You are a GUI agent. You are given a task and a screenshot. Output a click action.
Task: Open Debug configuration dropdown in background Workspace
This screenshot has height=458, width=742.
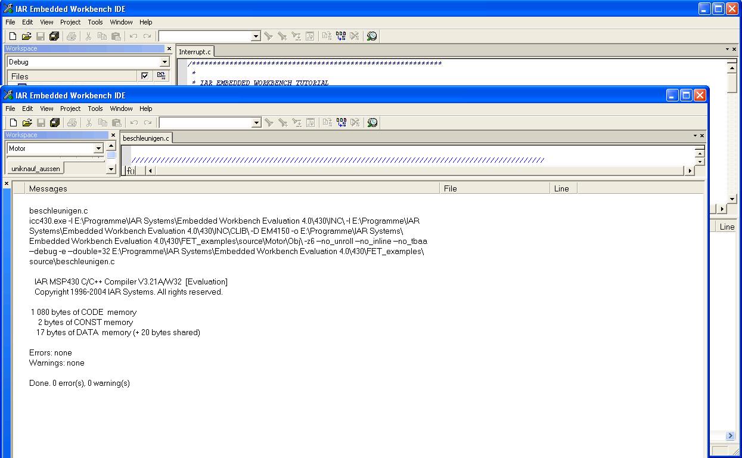pos(165,62)
